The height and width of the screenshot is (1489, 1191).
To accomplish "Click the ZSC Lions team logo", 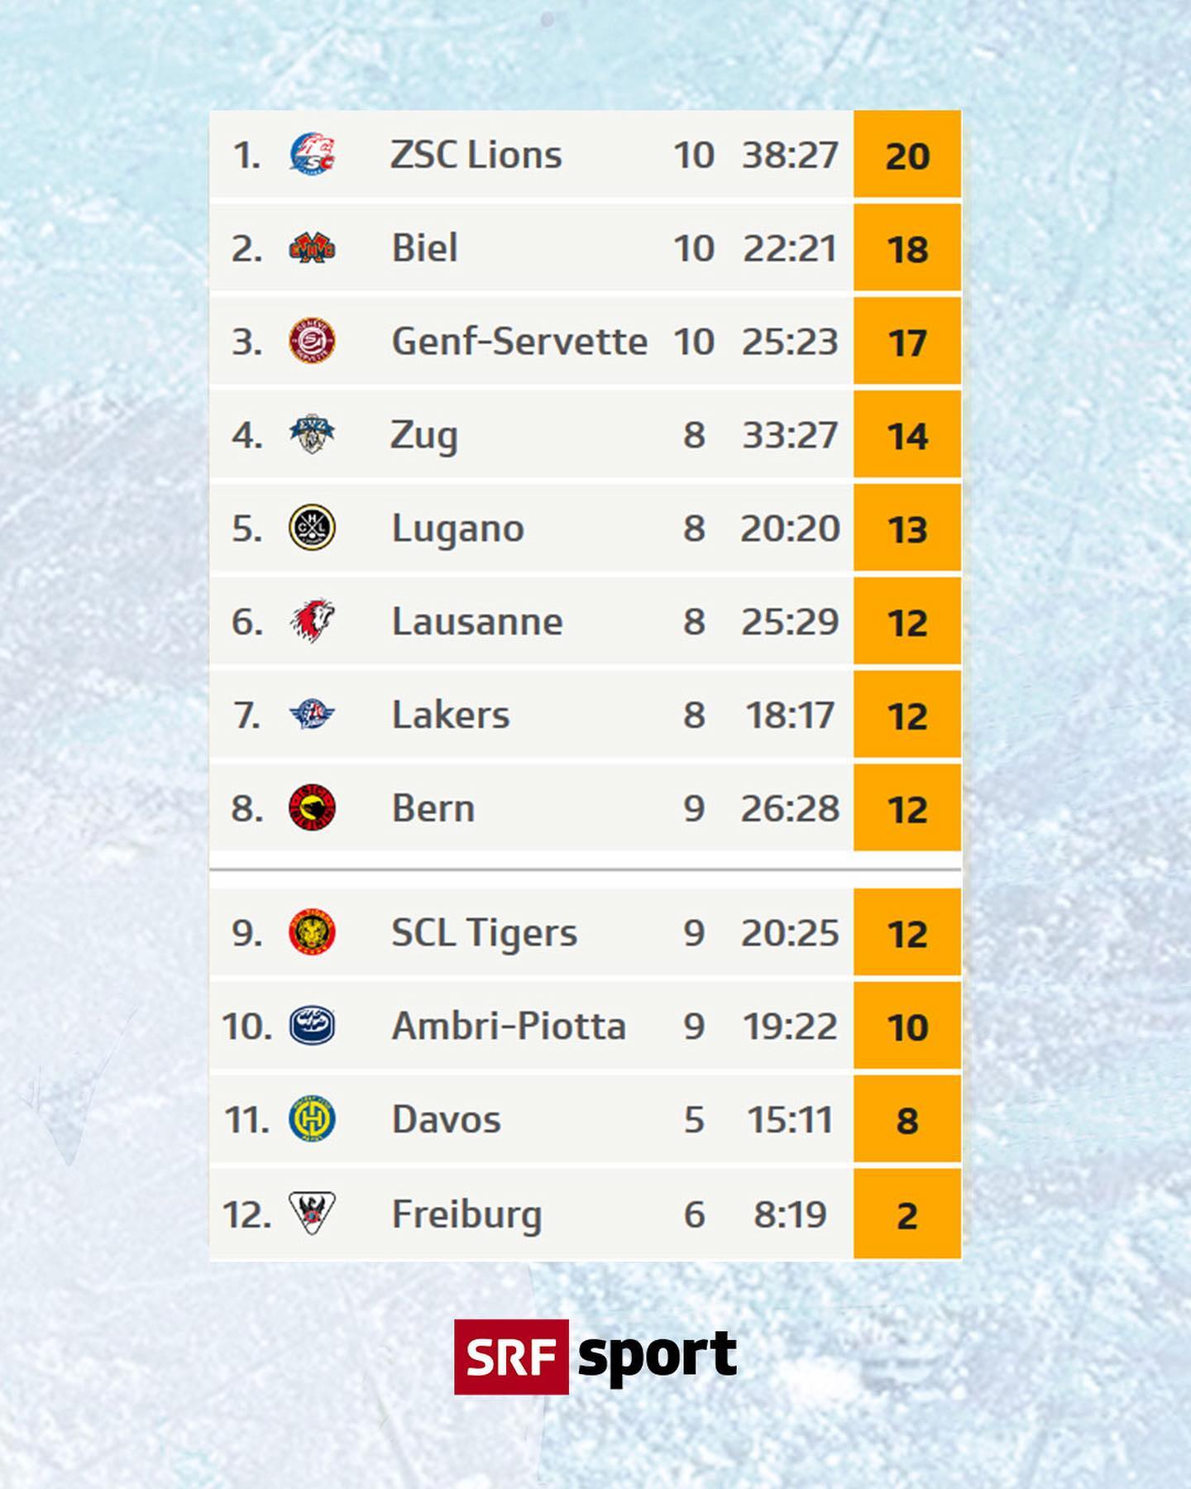I will pyautogui.click(x=312, y=154).
